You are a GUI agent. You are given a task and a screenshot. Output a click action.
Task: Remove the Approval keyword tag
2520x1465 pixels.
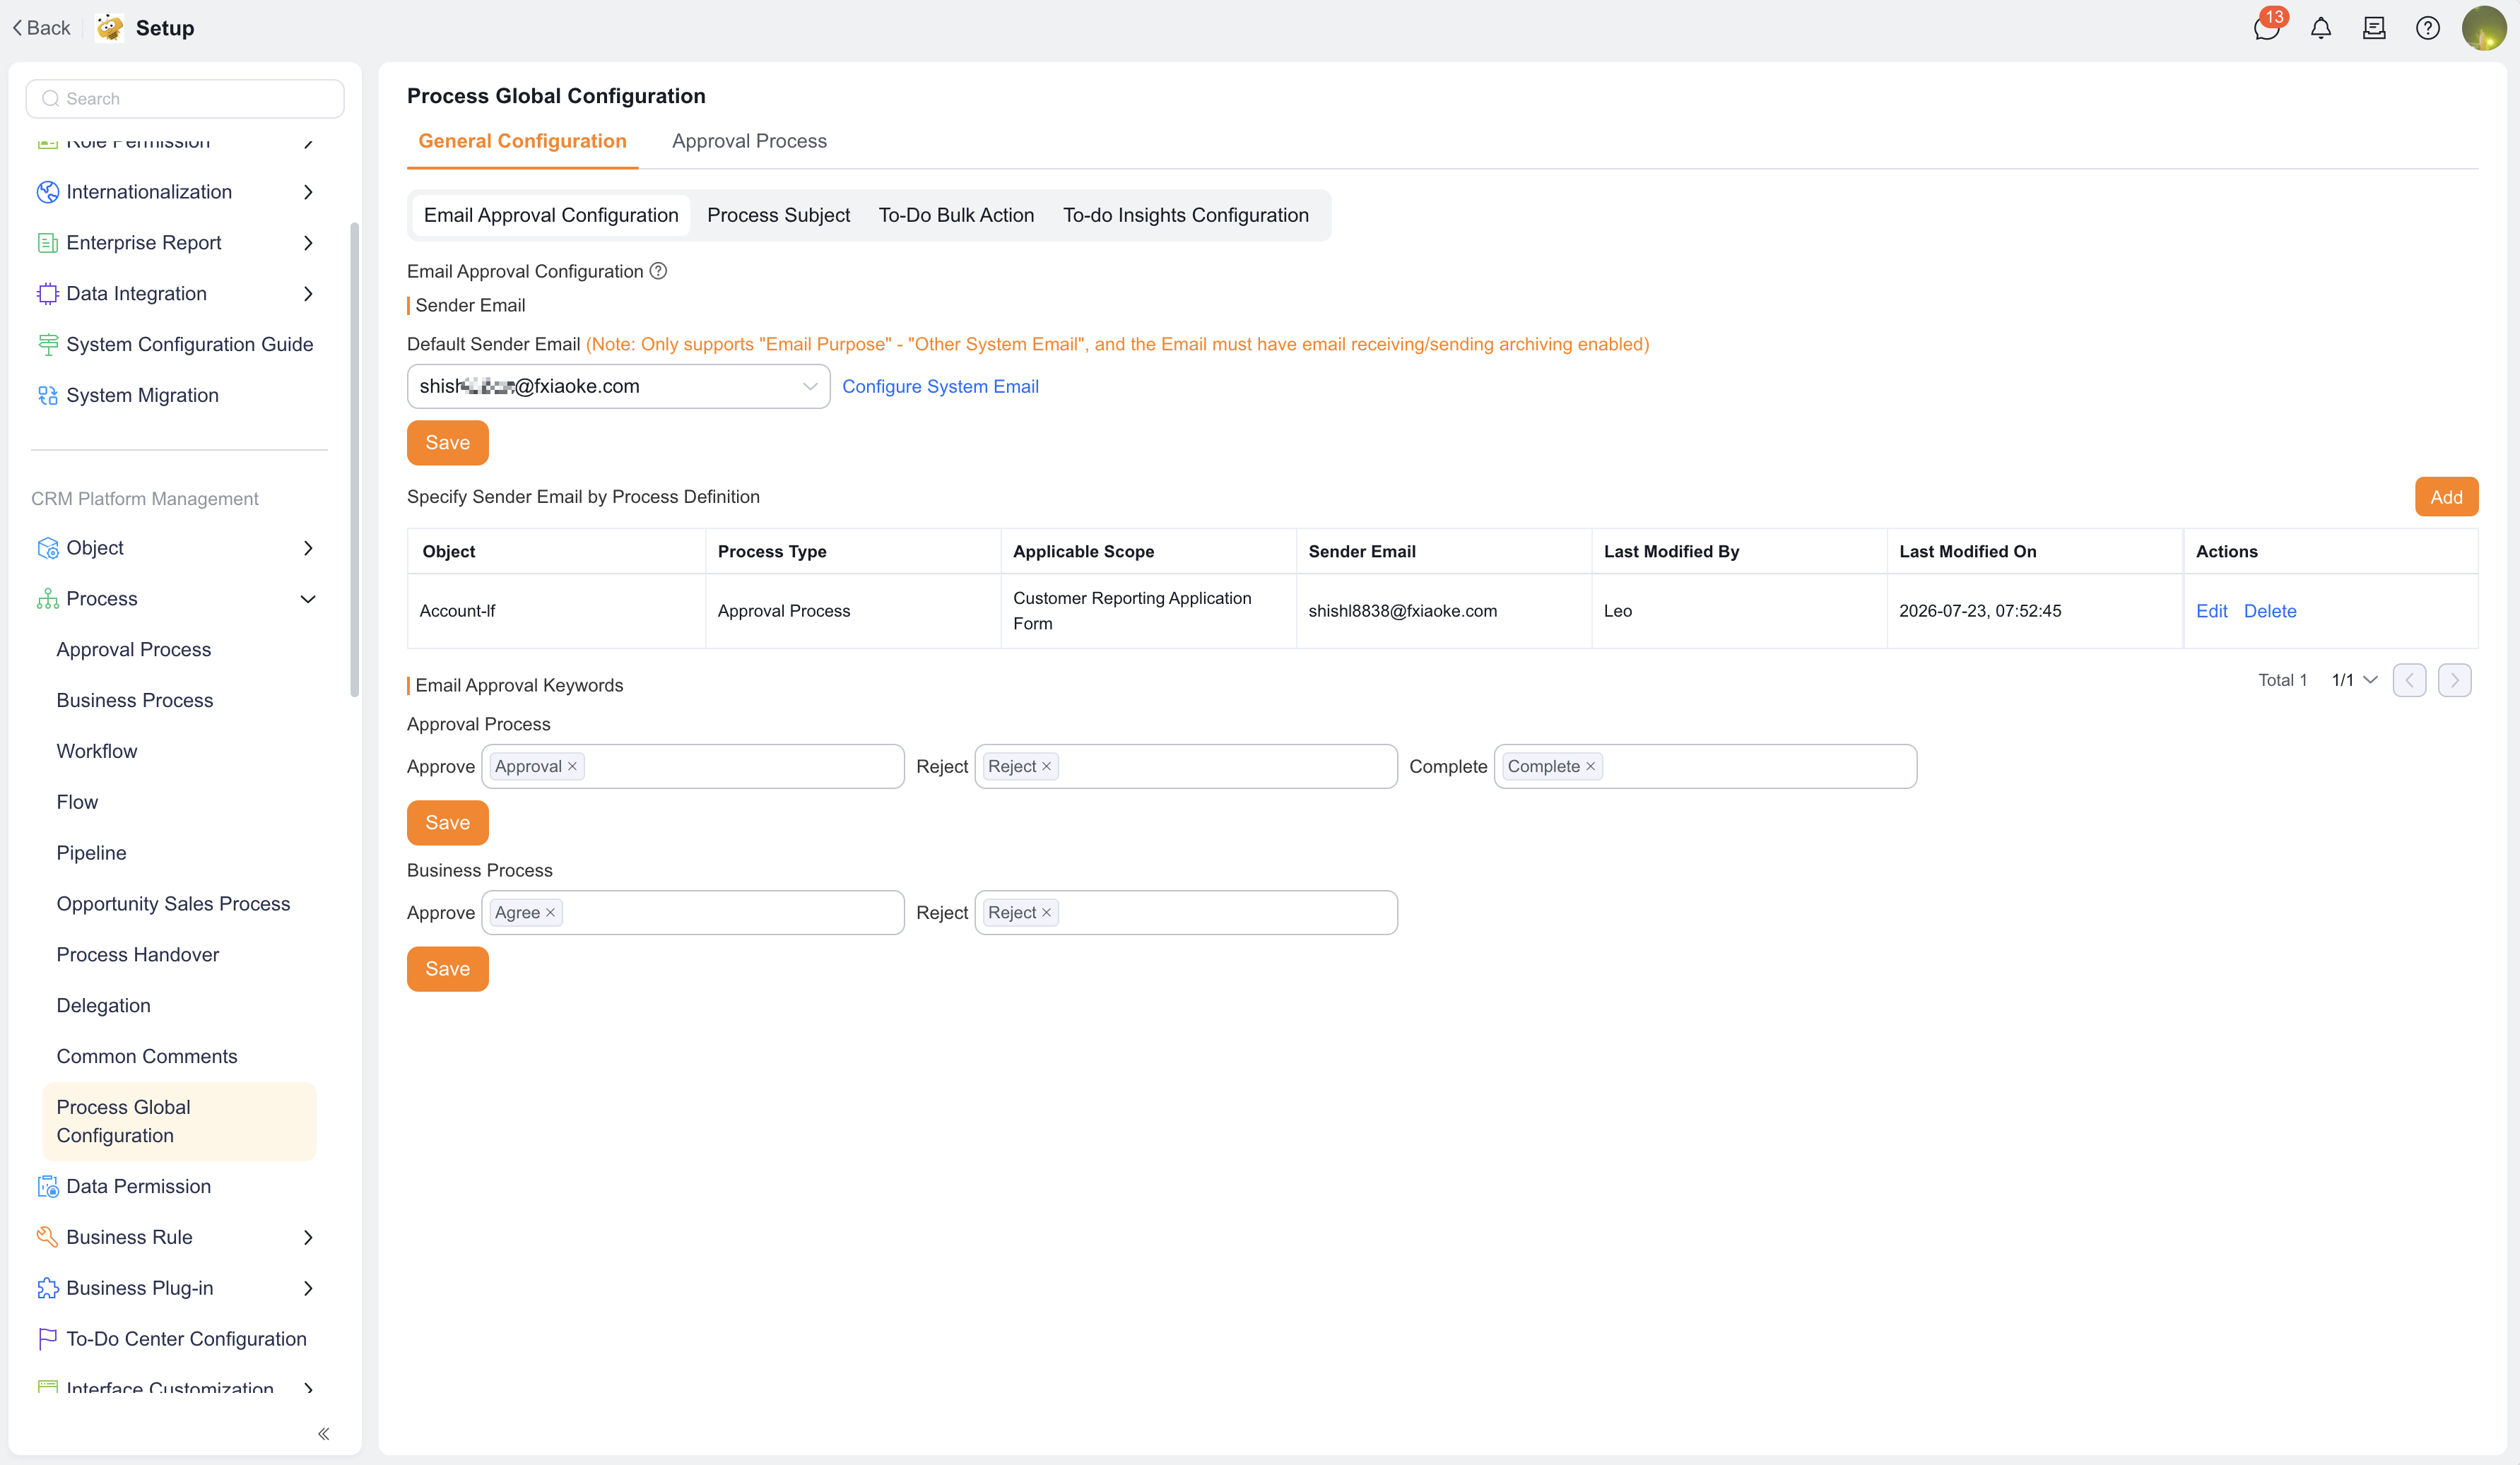[572, 766]
